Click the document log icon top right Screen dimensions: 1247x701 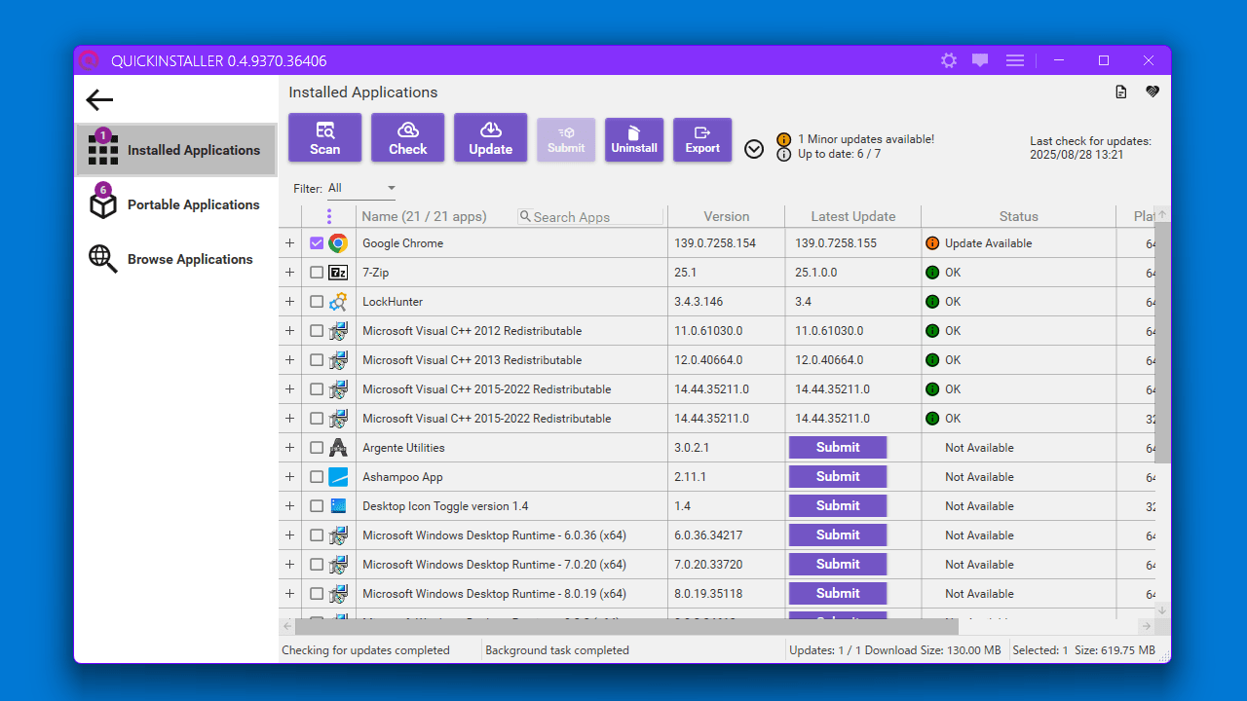[1121, 92]
